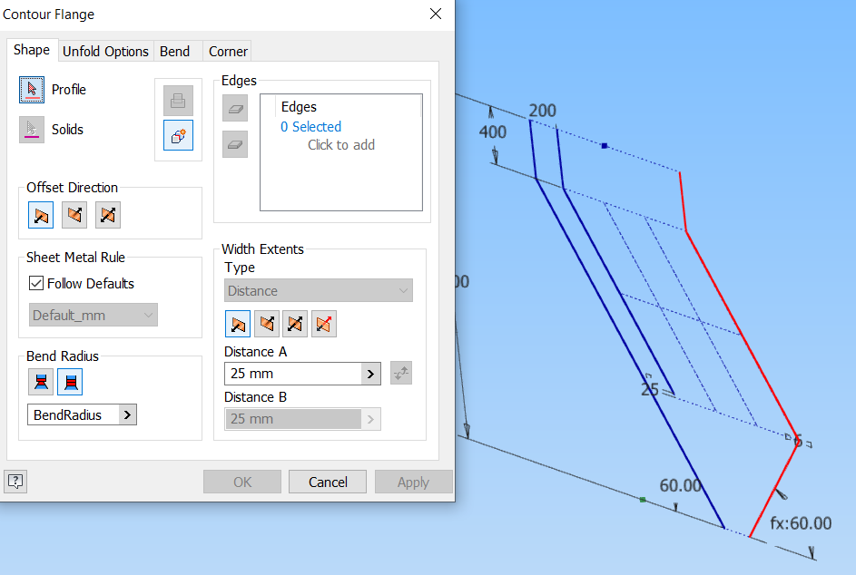
Task: Click the Apply button
Action: pyautogui.click(x=413, y=481)
